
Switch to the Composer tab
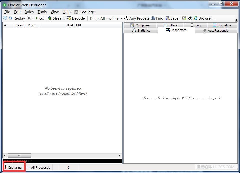point(140,25)
